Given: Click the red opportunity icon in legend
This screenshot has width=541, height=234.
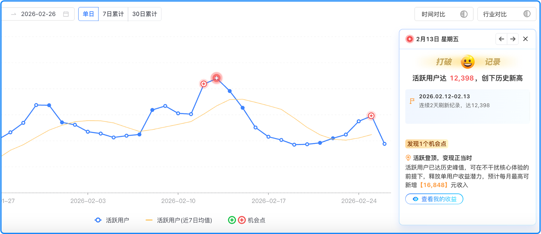Looking at the screenshot, I should point(242,220).
